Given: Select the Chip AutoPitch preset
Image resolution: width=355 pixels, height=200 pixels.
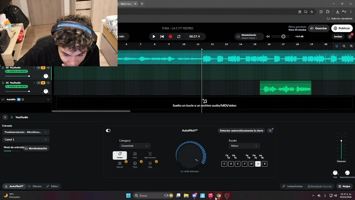Looking at the screenshot, I should [x=150, y=164].
